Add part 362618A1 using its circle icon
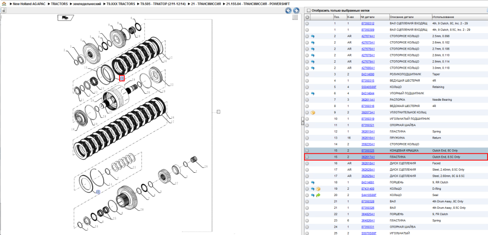Viewport: 488px width, 235px height. [x=307, y=163]
